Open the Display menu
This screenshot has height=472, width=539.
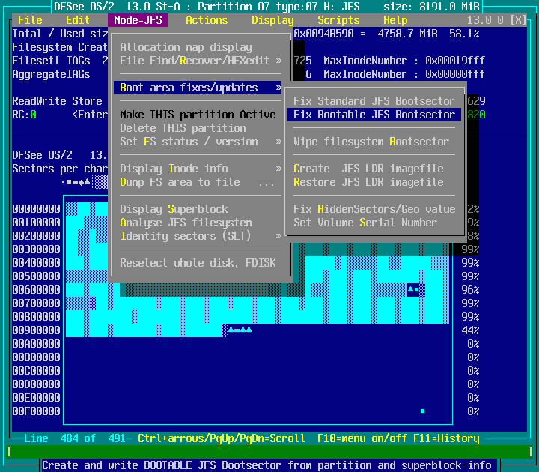(272, 20)
